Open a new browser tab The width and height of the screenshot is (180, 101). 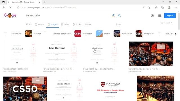[x=44, y=2]
